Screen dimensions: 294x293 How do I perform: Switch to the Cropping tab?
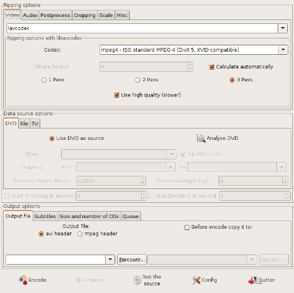point(84,15)
